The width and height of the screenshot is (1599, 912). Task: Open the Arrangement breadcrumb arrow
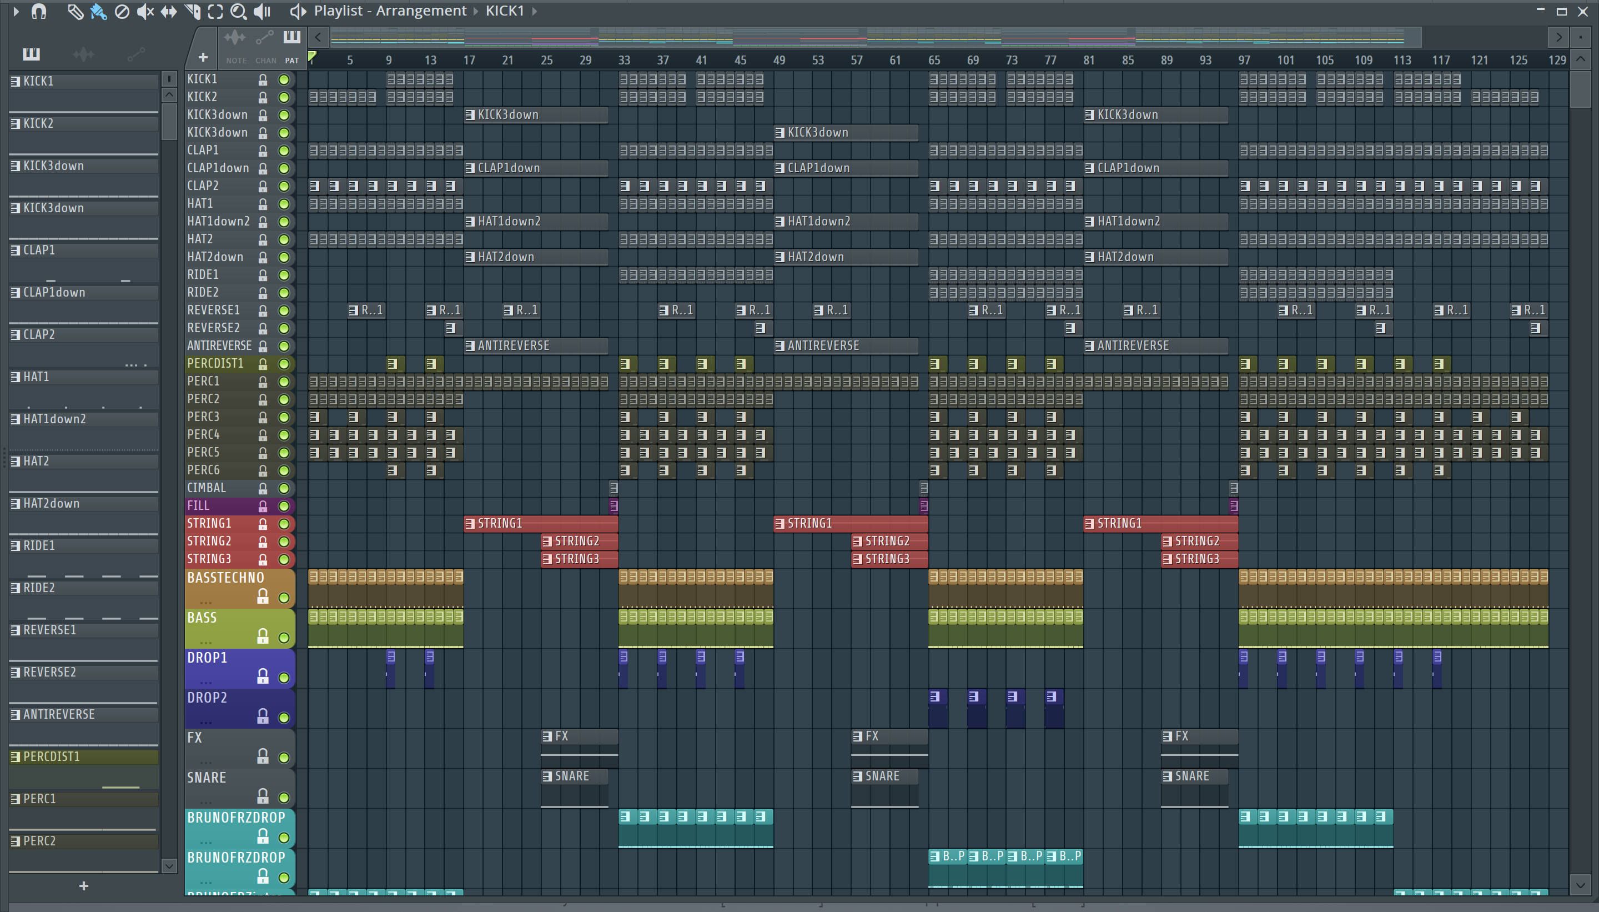pos(476,11)
